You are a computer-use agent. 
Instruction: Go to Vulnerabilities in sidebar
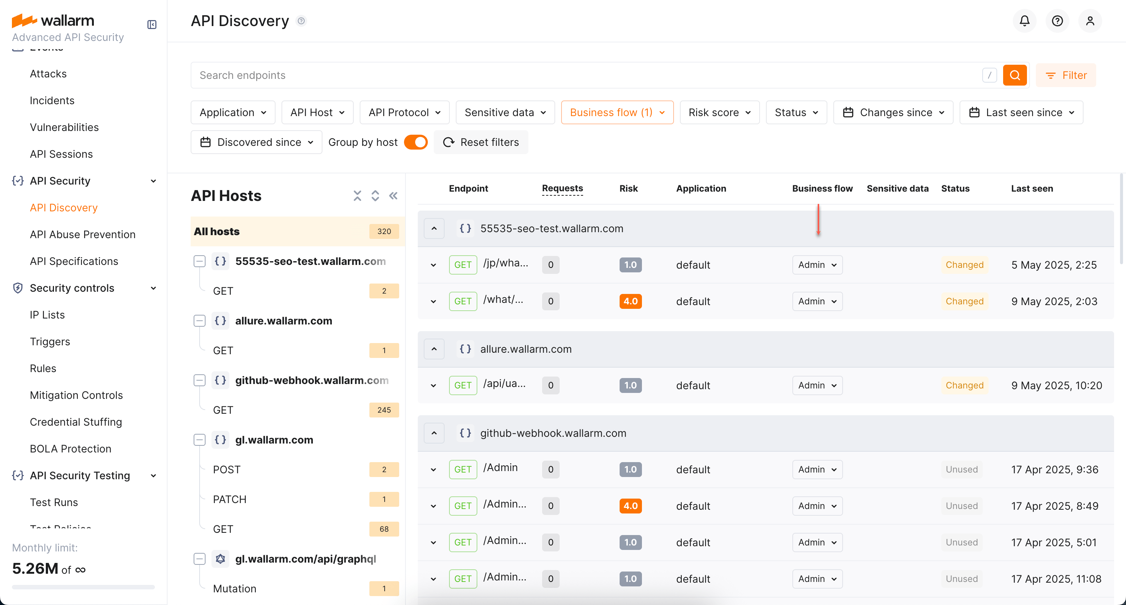(64, 127)
